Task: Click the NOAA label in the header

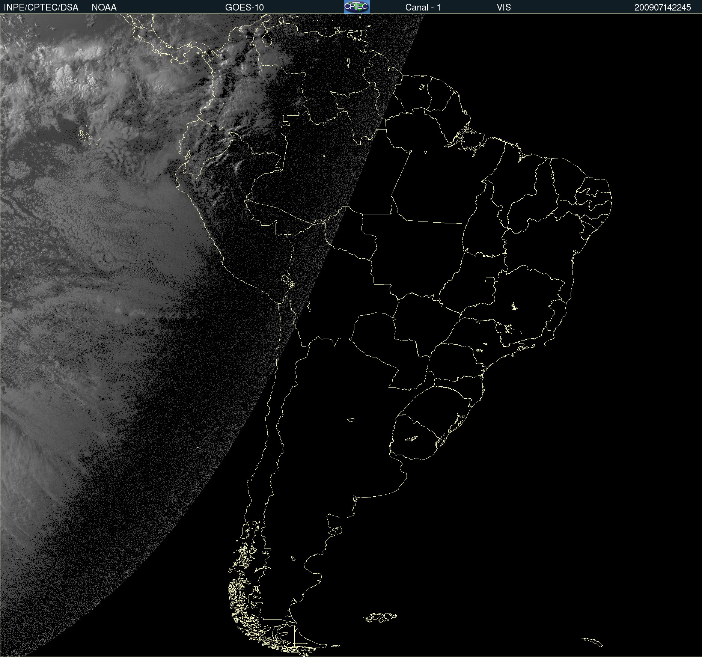Action: 104,8
